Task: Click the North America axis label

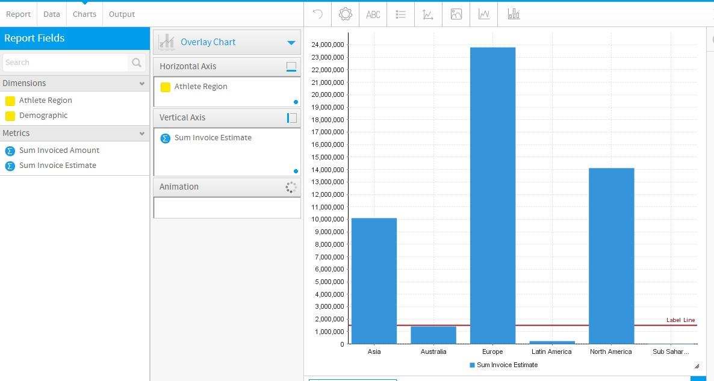Action: [x=610, y=352]
